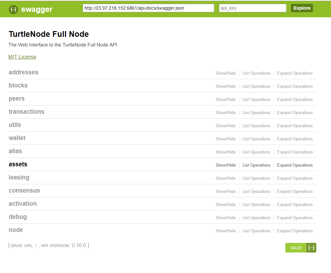Click the Explore button
The image size is (331, 273).
(x=302, y=8)
